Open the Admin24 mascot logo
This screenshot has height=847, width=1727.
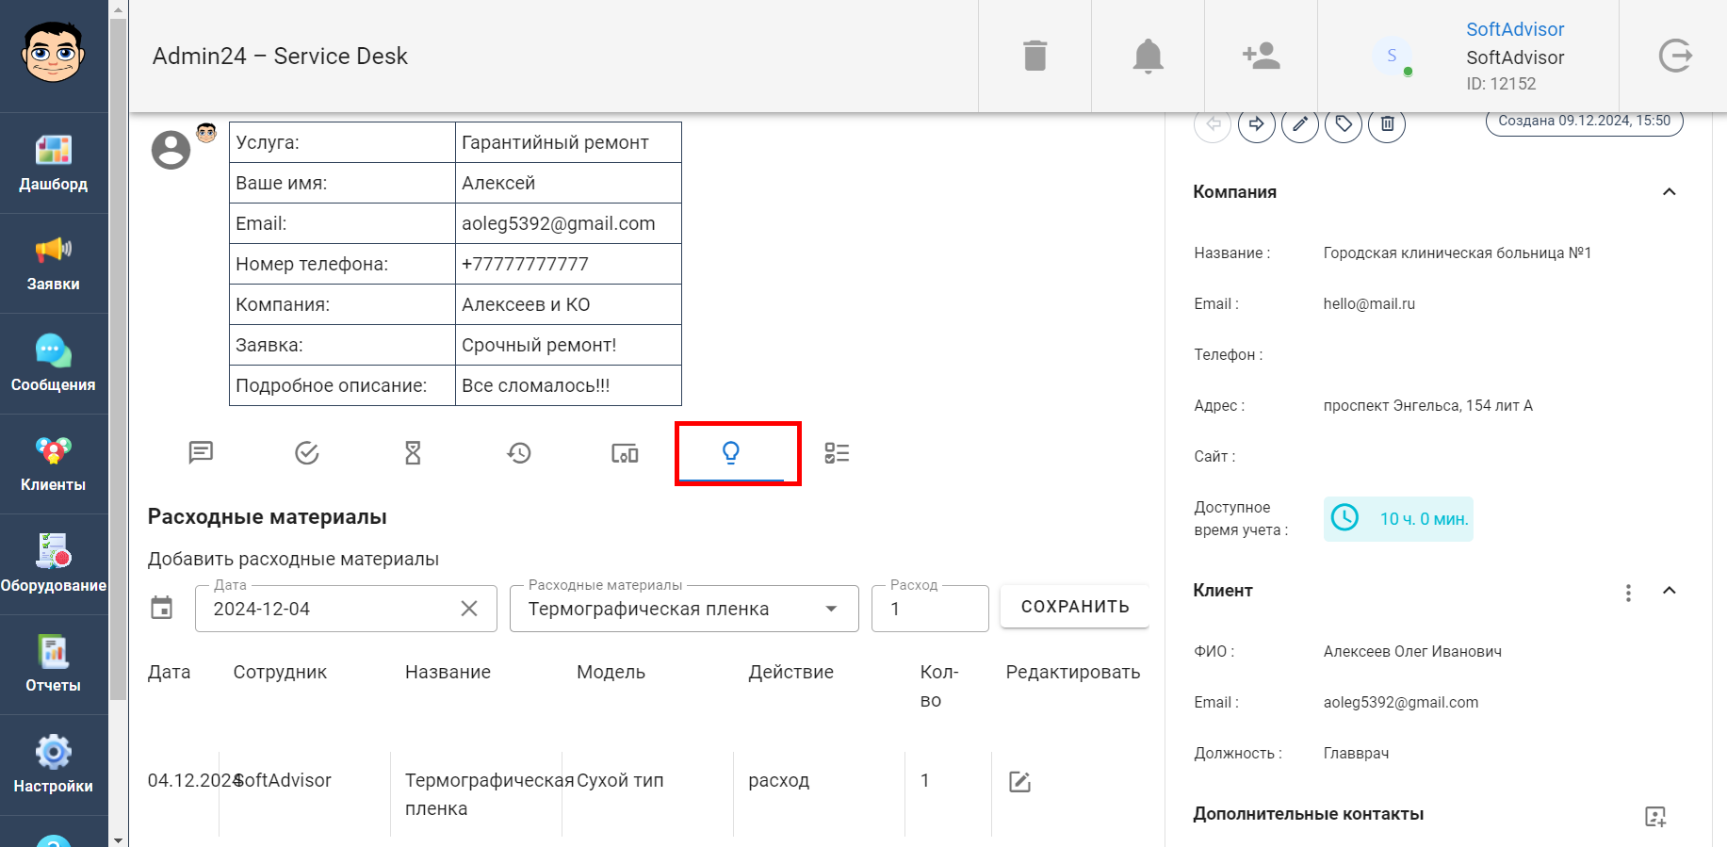[54, 53]
